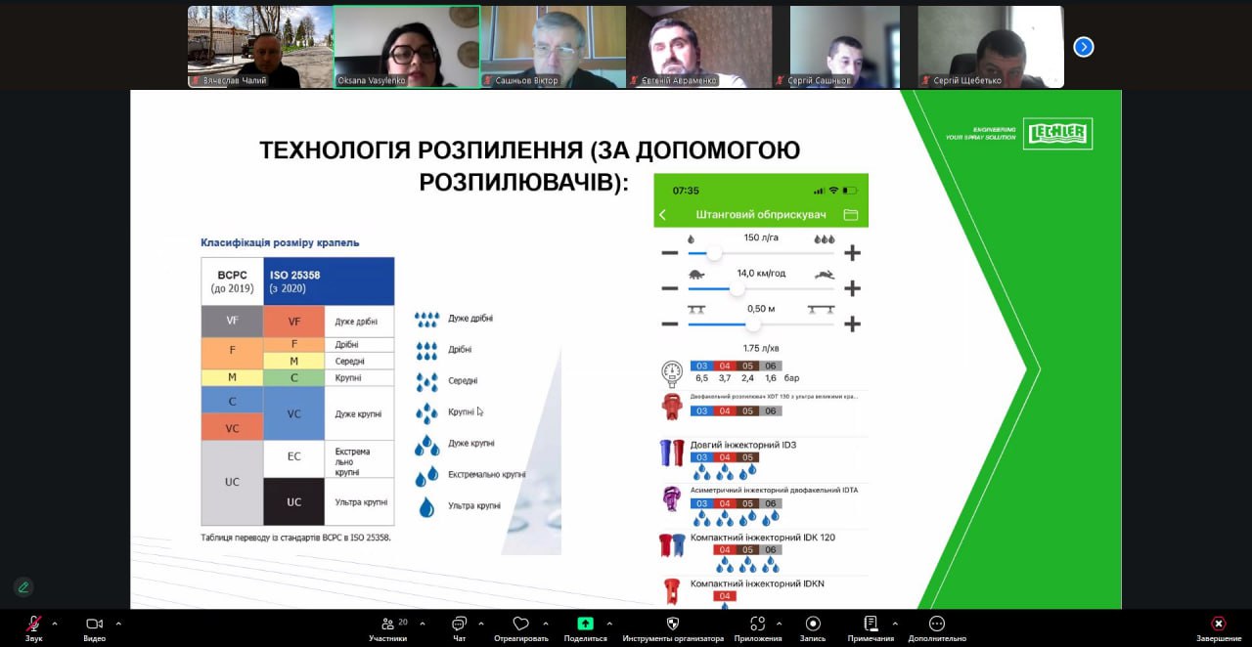The height and width of the screenshot is (647, 1252).
Task: Expand video options arrow next to Видео
Action: point(118,624)
